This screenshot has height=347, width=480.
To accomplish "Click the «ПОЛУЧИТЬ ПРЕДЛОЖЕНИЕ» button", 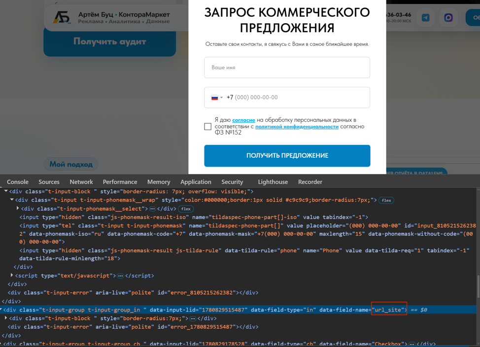I will pyautogui.click(x=287, y=156).
